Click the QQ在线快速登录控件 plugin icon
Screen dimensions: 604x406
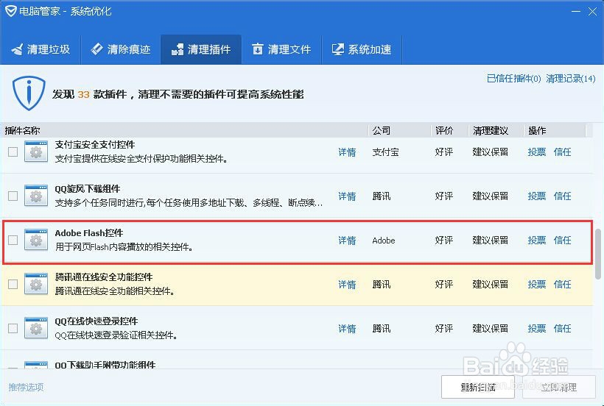pos(36,328)
